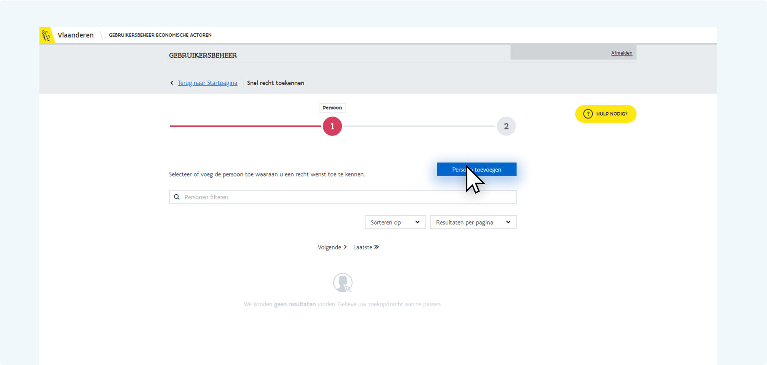Open Gebruikersbeheer Economische Actoren header link

click(160, 35)
